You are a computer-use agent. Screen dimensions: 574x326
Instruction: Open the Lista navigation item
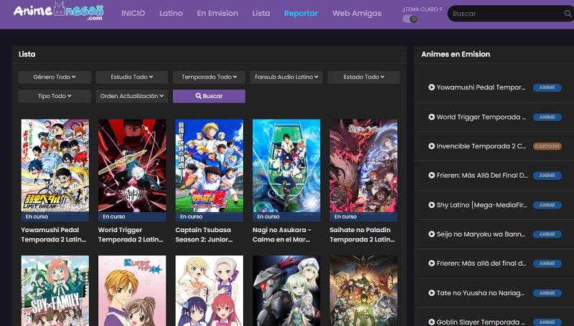tap(261, 14)
